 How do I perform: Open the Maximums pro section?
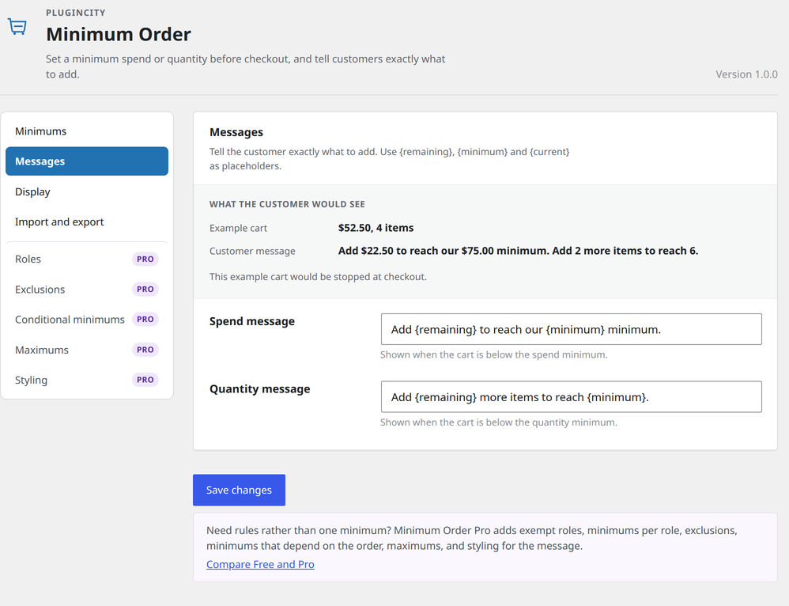click(86, 350)
